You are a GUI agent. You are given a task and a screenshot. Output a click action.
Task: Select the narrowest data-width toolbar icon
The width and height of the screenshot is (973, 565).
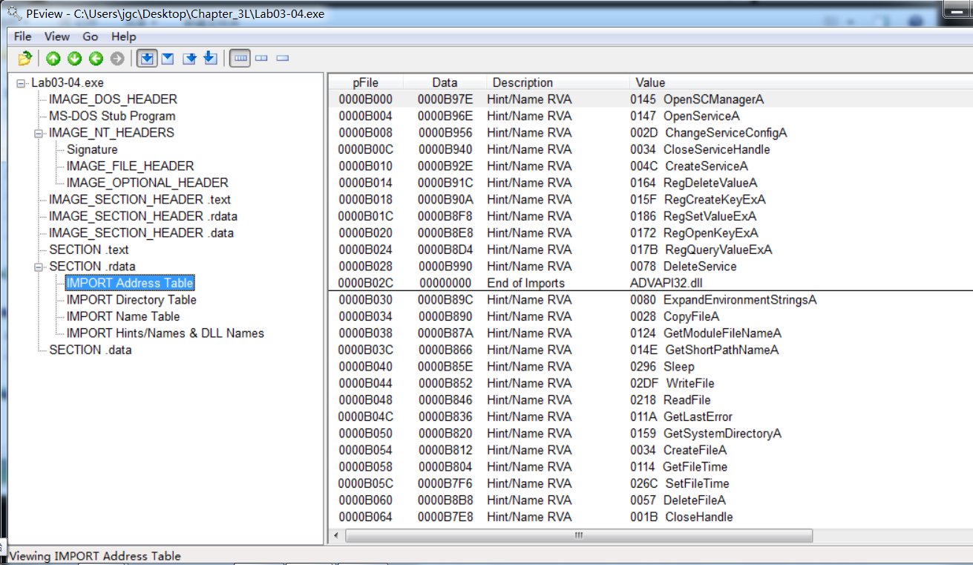pos(282,59)
